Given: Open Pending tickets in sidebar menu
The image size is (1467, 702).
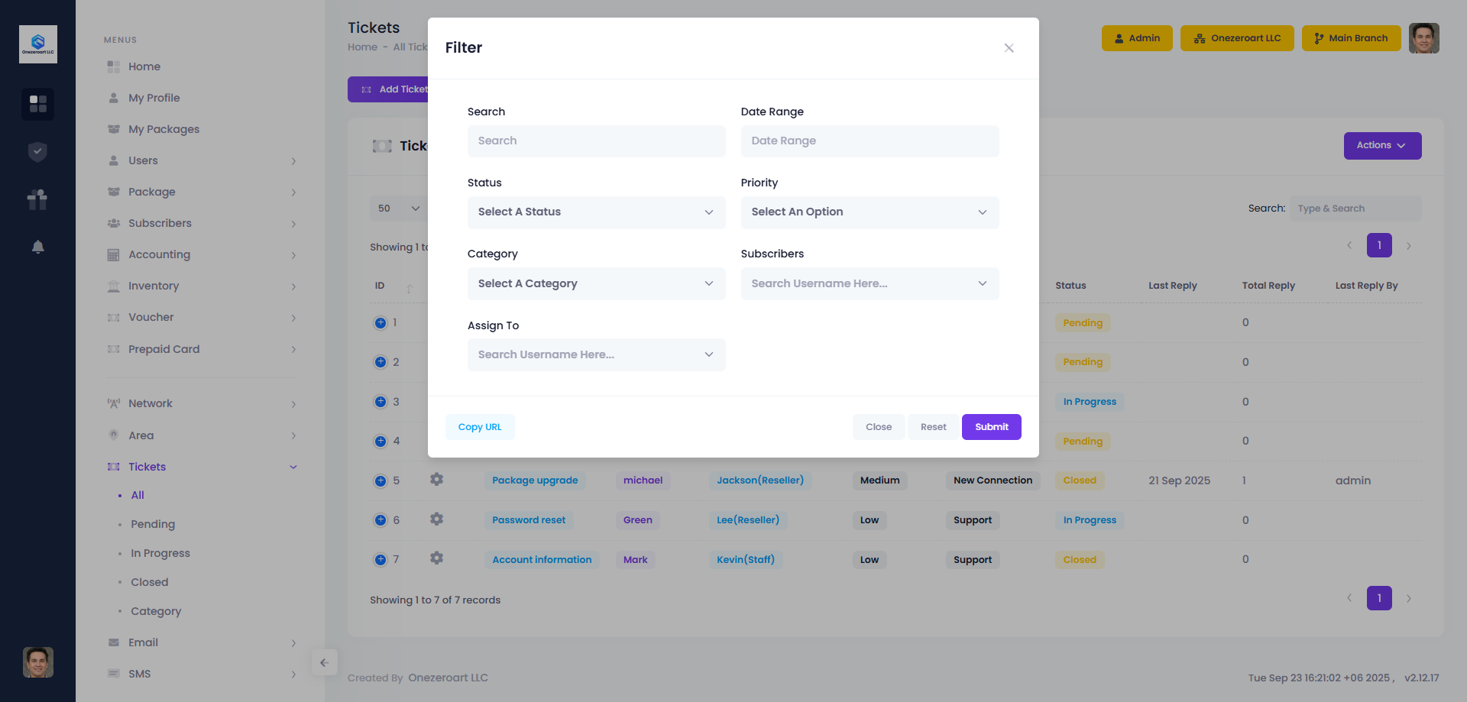Looking at the screenshot, I should 153,524.
